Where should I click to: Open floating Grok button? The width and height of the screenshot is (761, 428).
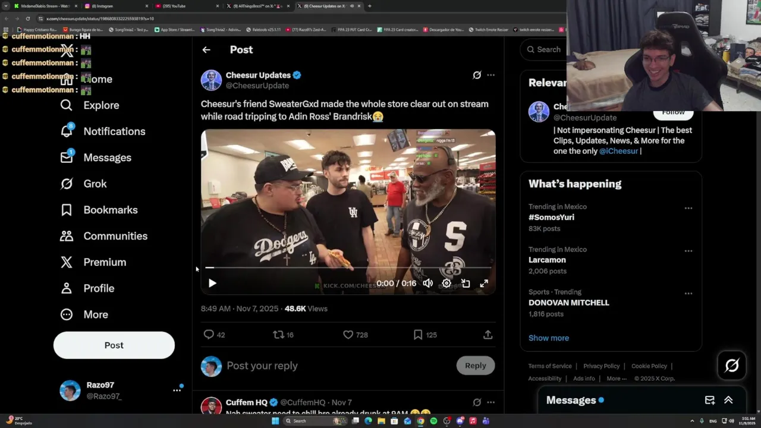pyautogui.click(x=732, y=365)
